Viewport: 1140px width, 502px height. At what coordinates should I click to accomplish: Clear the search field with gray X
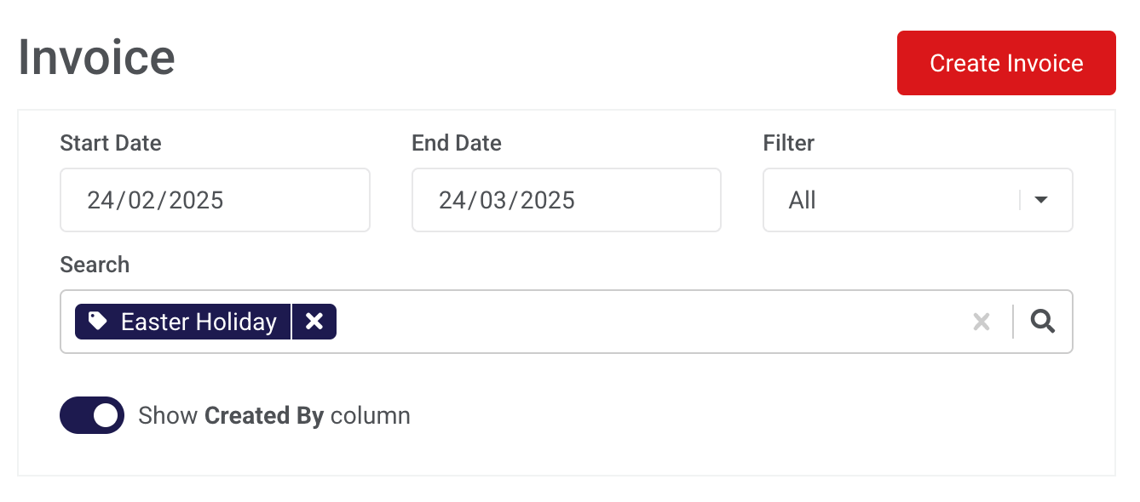[982, 322]
